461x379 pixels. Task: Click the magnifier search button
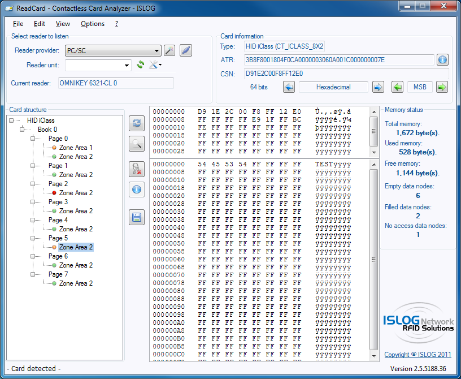point(137,144)
